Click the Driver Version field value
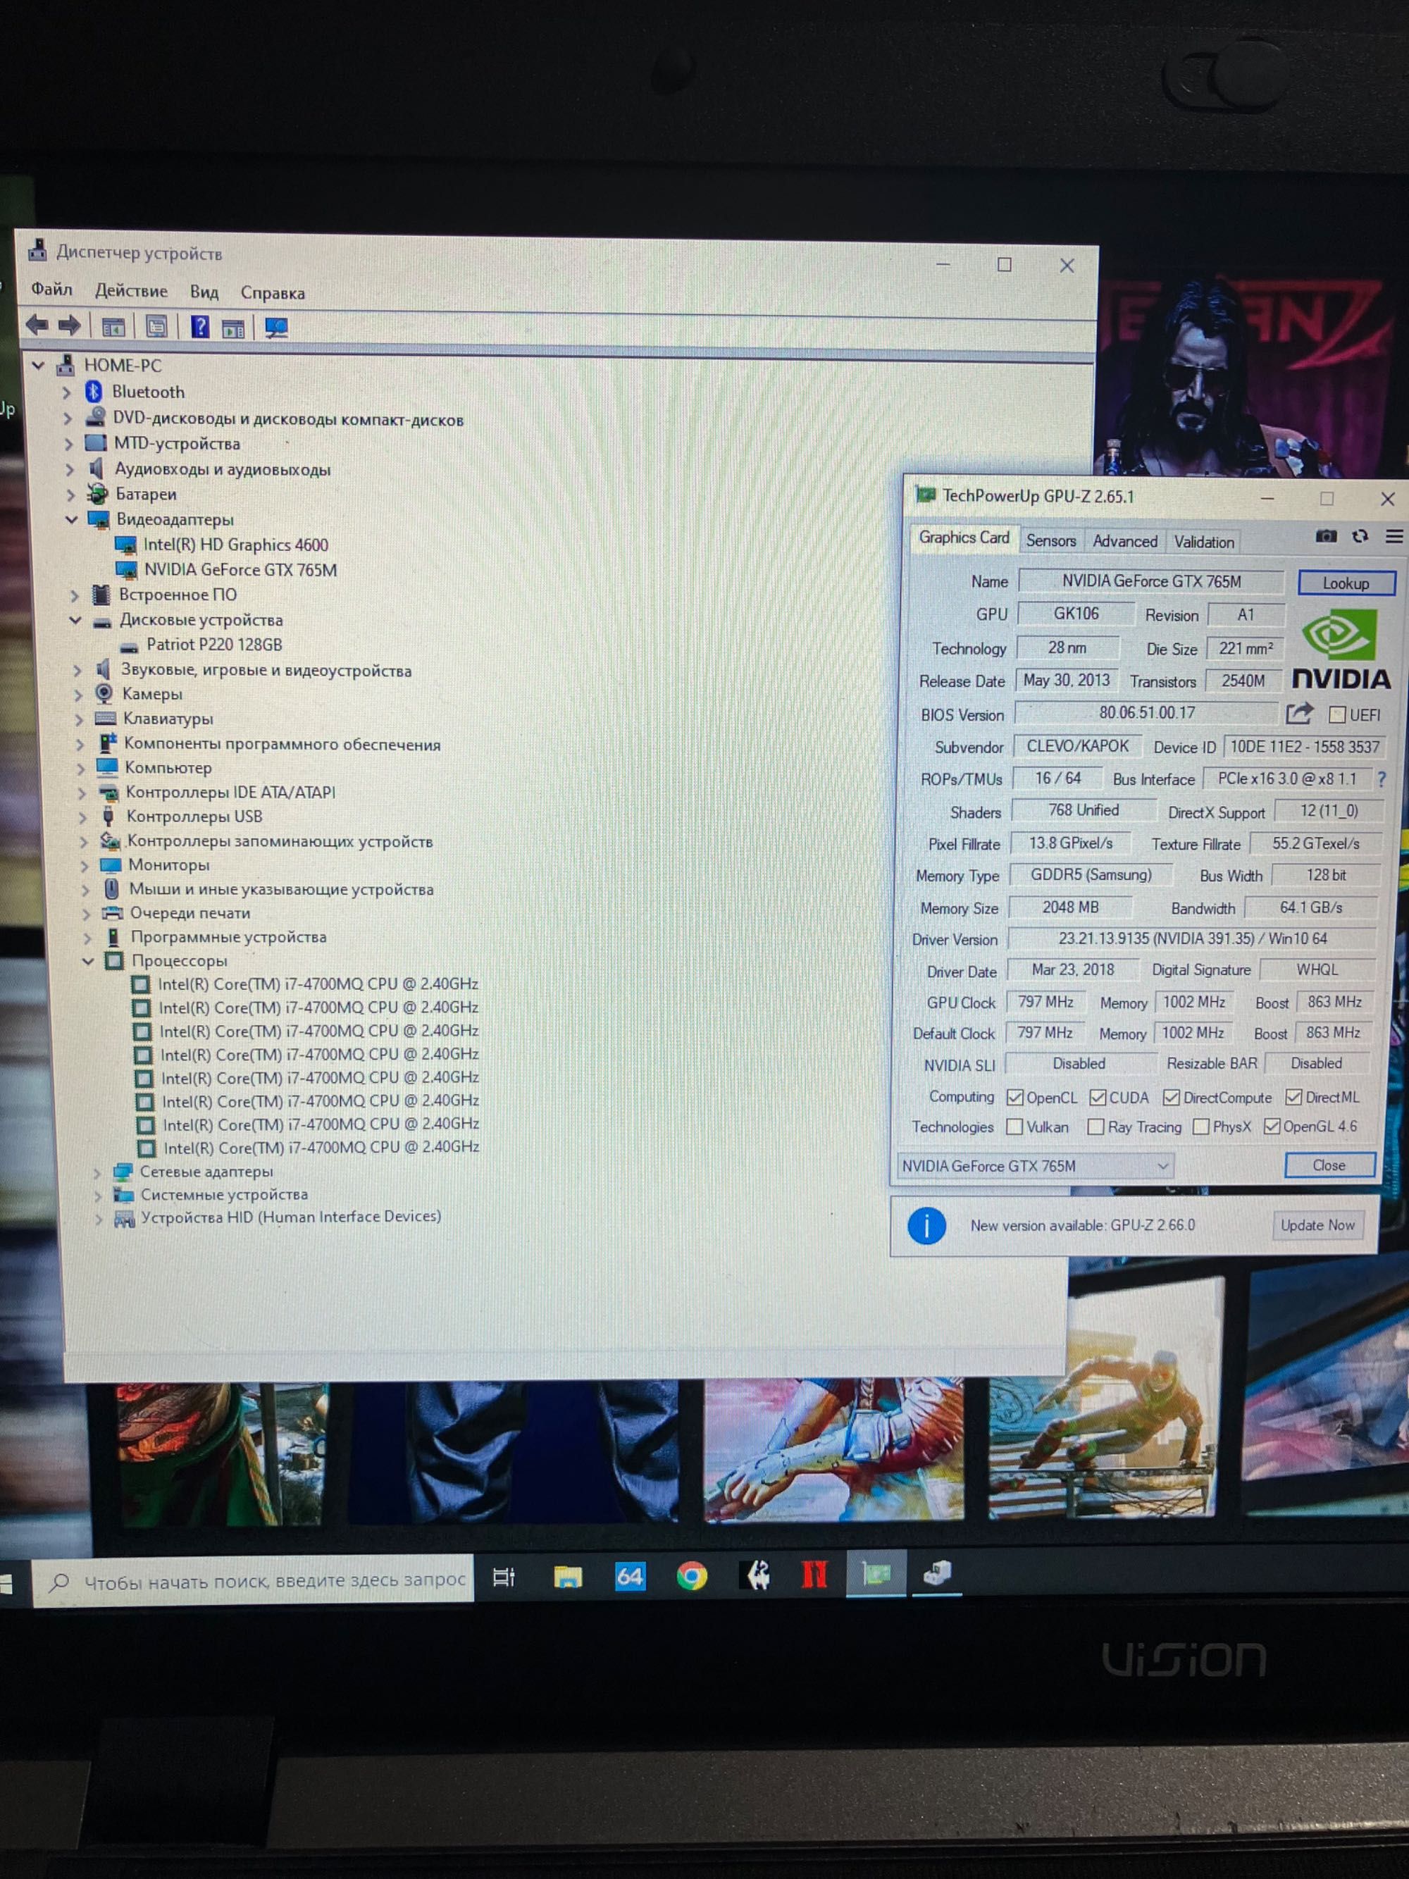Viewport: 1409px width, 1879px height. (x=1193, y=938)
